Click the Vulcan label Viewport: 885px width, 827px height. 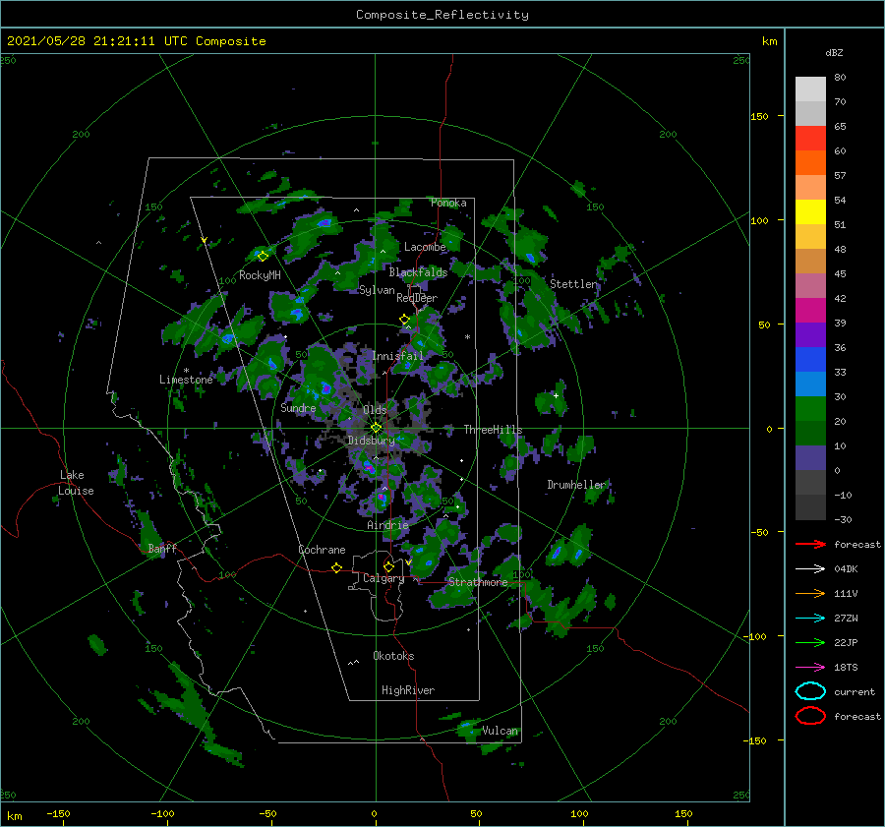(500, 731)
